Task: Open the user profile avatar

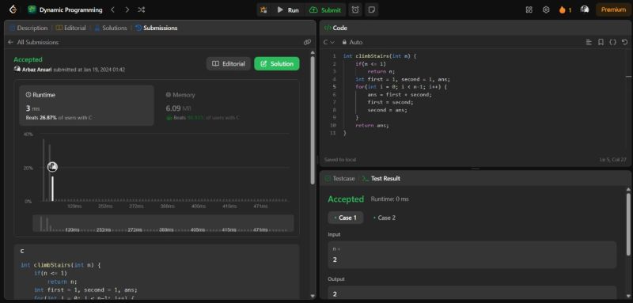Action: (x=585, y=9)
